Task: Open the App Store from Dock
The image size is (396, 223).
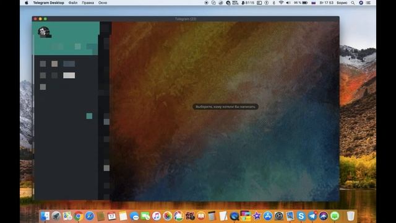Action: tap(268, 216)
